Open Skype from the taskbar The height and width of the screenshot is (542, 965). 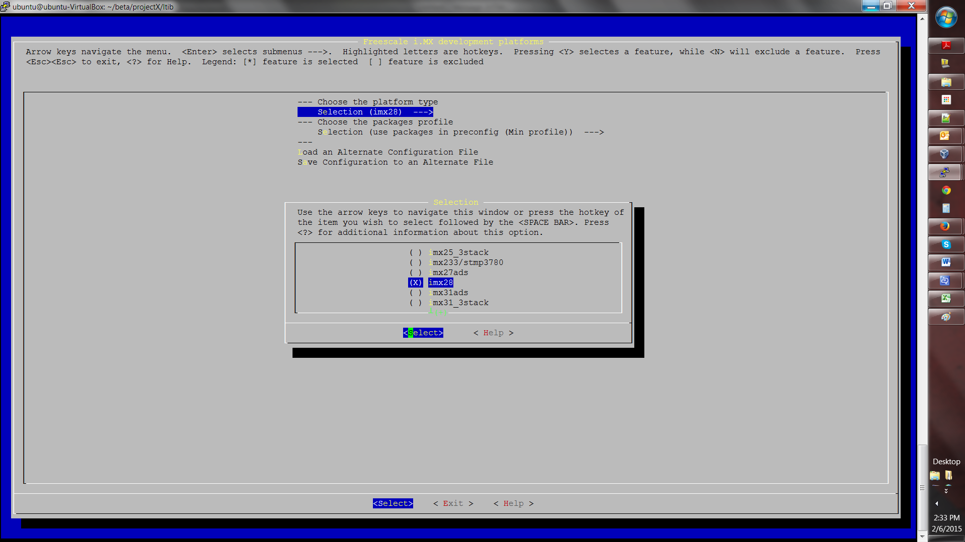pyautogui.click(x=946, y=244)
